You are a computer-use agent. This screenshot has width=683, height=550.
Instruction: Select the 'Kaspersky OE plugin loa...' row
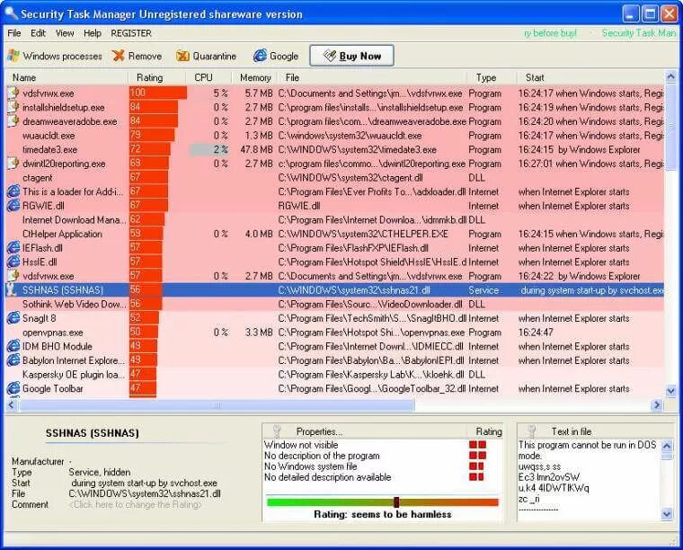point(335,374)
